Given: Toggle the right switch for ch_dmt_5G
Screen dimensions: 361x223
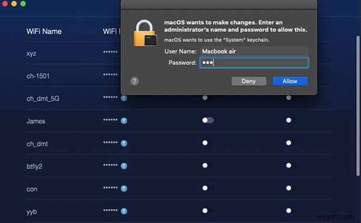Looking at the screenshot, I should tap(291, 98).
